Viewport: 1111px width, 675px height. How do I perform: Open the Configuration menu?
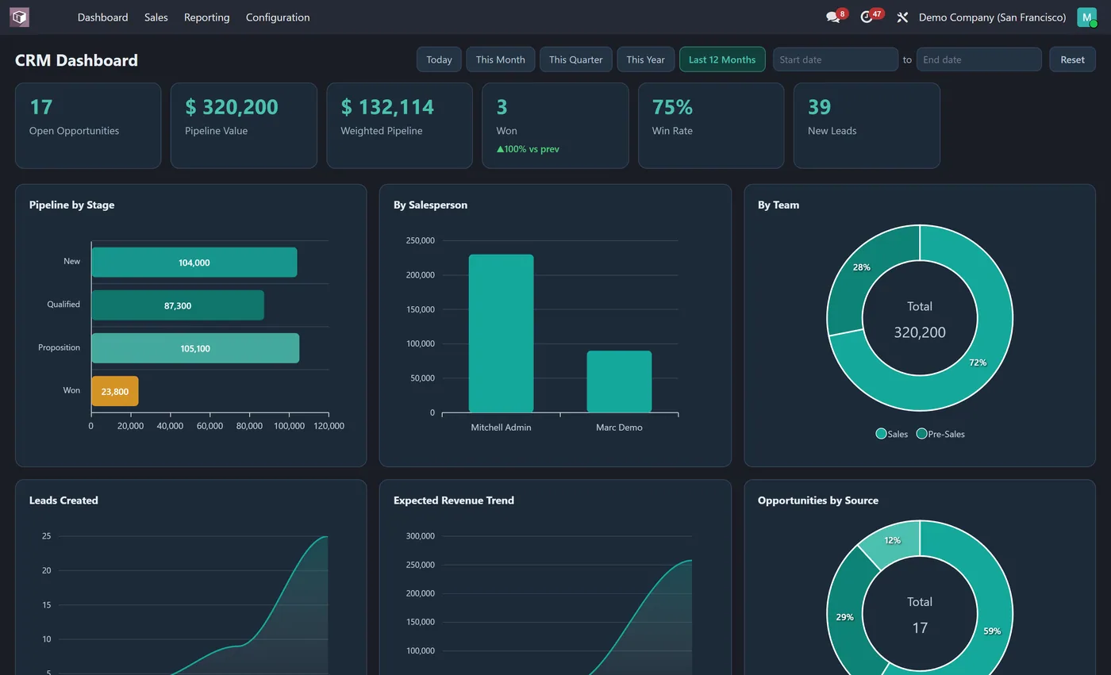[278, 17]
